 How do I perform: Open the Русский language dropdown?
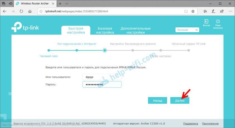pyautogui.click(x=187, y=30)
